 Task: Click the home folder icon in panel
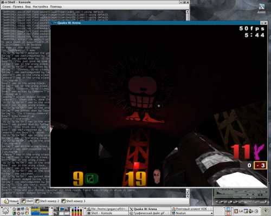pos(14,209)
